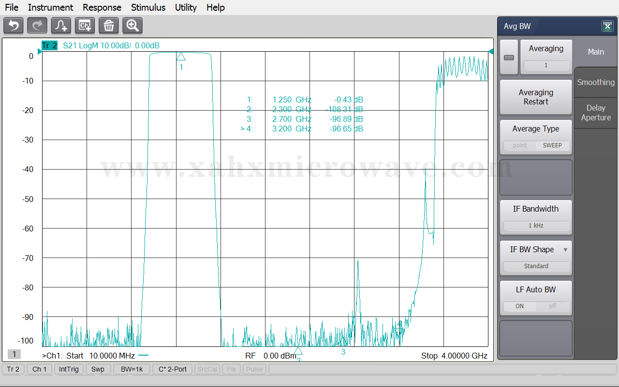Click the Redo arrow icon
This screenshot has width=619, height=387.
click(x=37, y=26)
